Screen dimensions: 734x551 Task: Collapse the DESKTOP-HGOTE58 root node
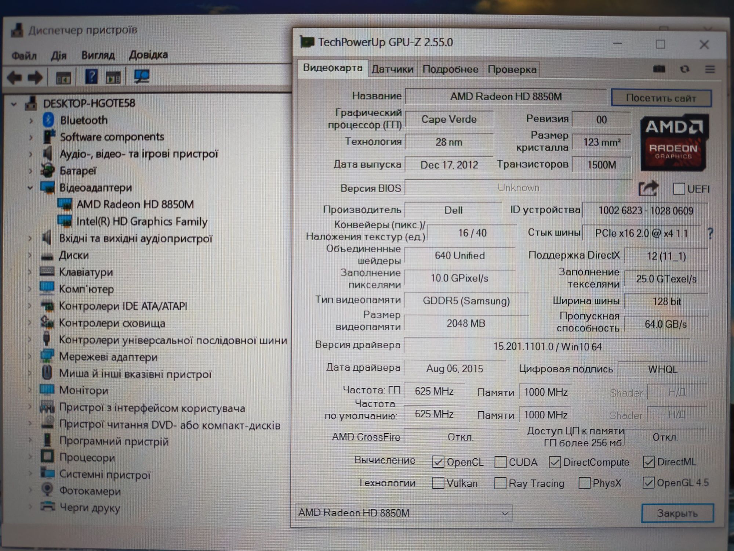[x=14, y=104]
